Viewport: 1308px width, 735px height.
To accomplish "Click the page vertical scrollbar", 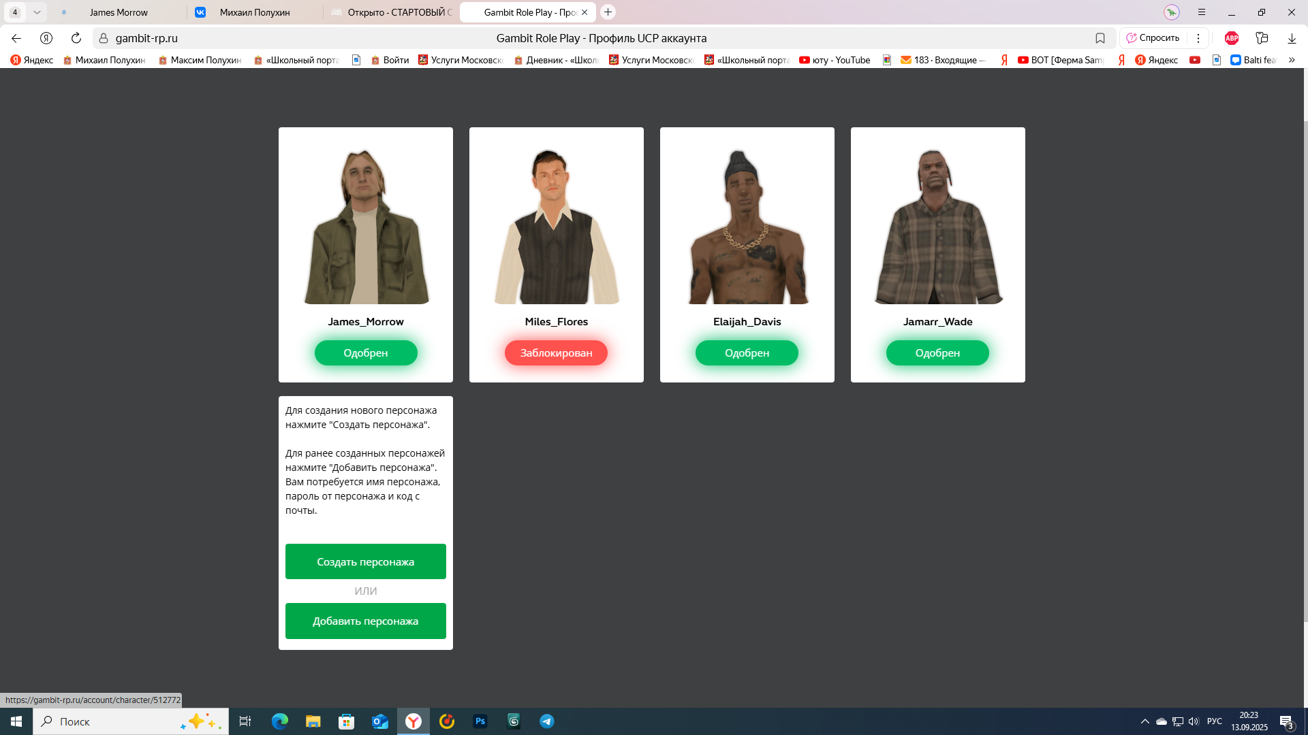I will coord(1305,371).
